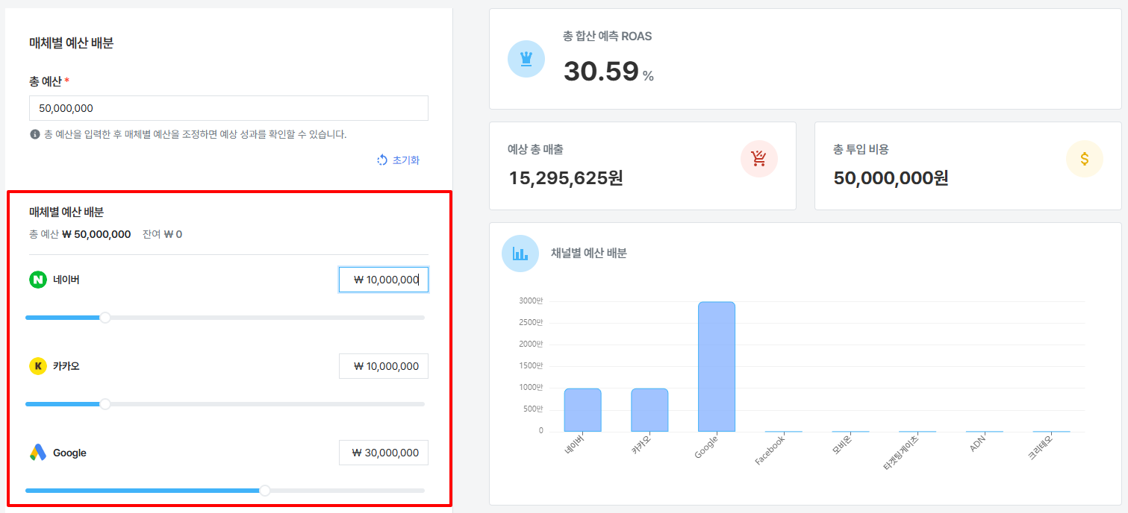Viewport: 1128px width, 513px height.
Task: Click the Google budget slider handle
Action: (265, 491)
